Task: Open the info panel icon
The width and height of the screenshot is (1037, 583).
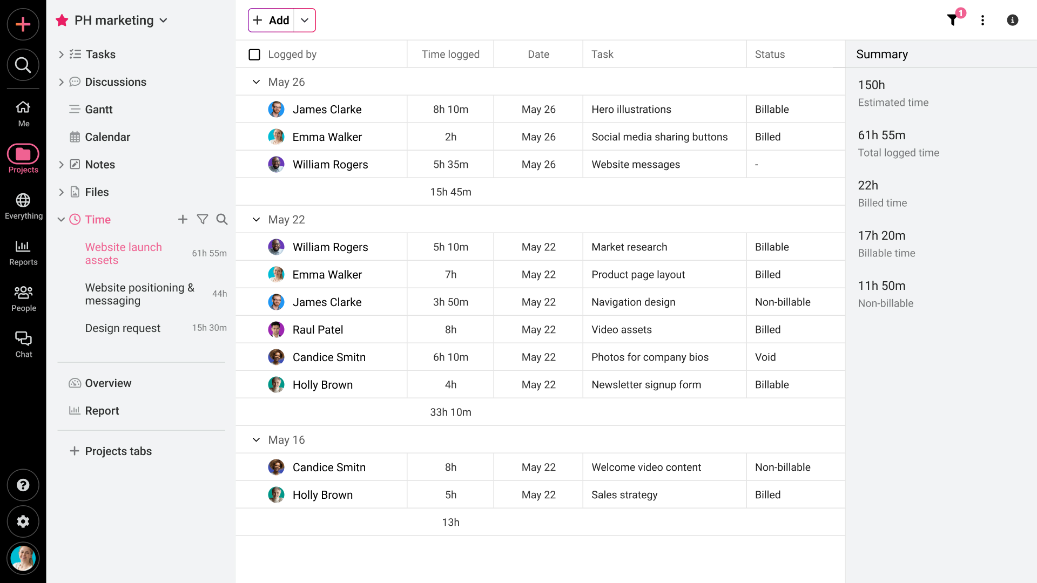Action: [x=1012, y=20]
